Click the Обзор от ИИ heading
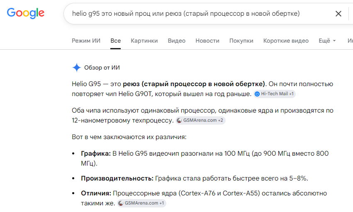353x212 pixels. pyautogui.click(x=102, y=67)
